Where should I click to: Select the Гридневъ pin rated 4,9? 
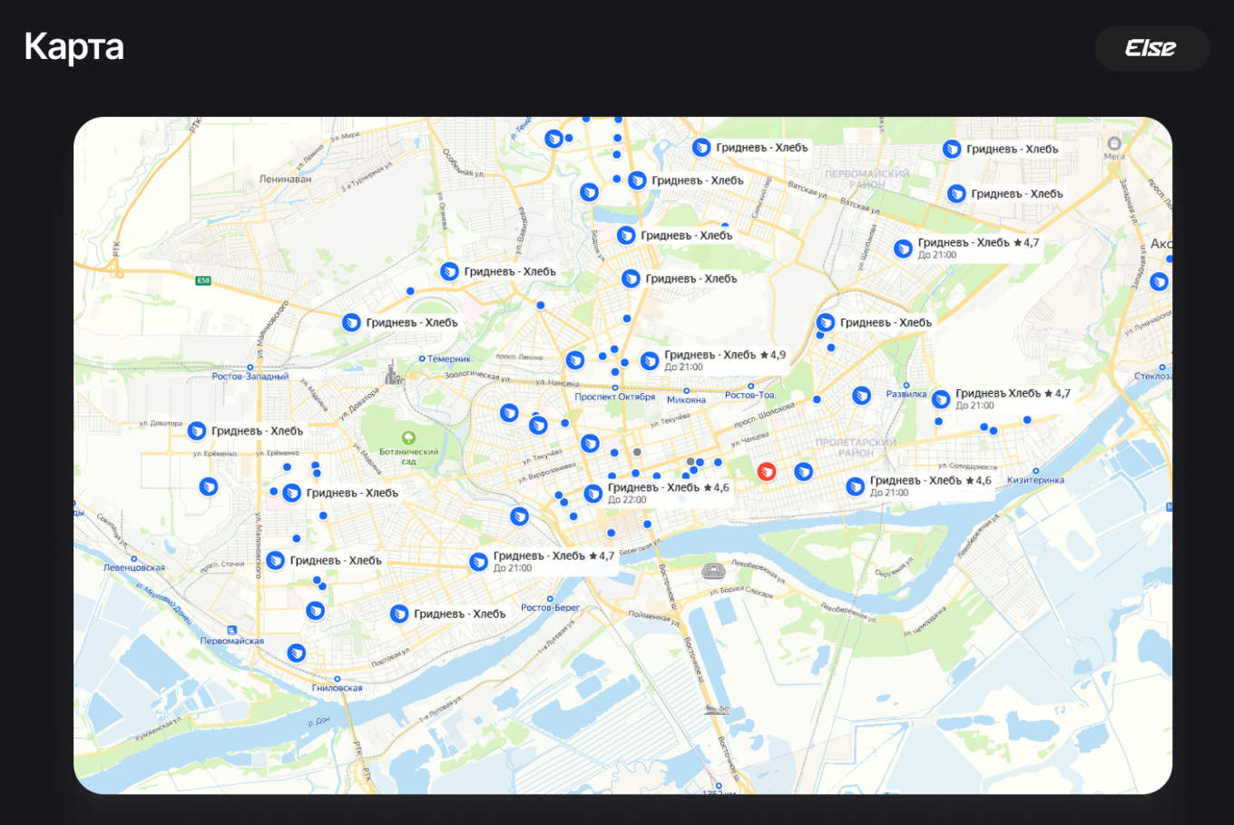pos(650,361)
